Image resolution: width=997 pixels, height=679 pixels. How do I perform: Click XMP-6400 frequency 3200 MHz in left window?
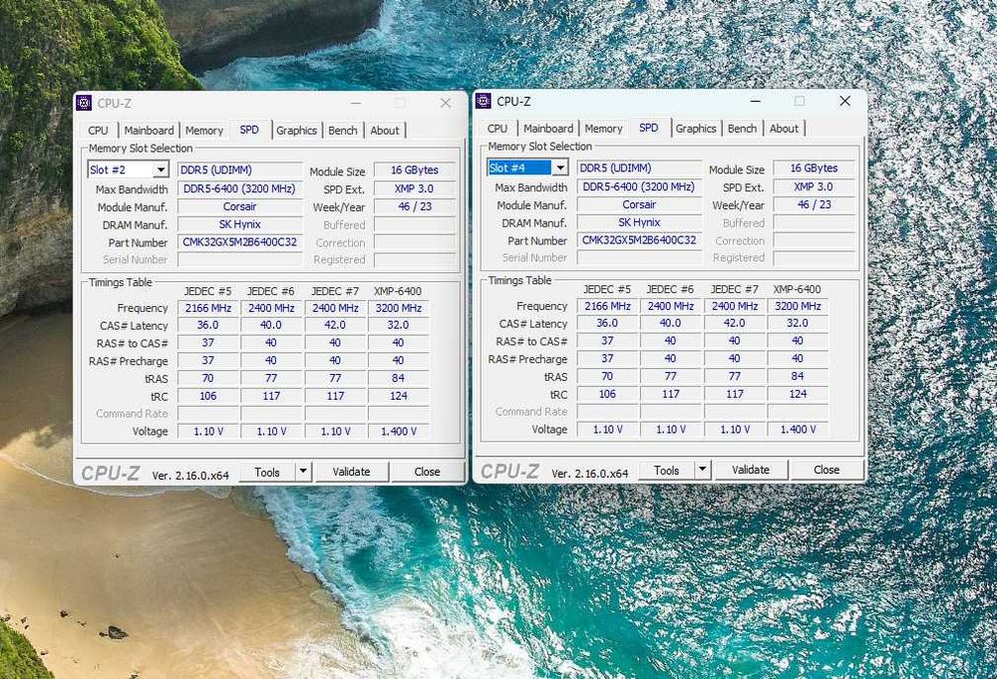click(399, 308)
